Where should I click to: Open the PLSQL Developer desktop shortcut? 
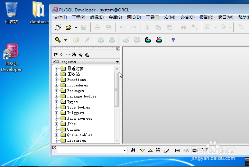[x=11, y=58]
